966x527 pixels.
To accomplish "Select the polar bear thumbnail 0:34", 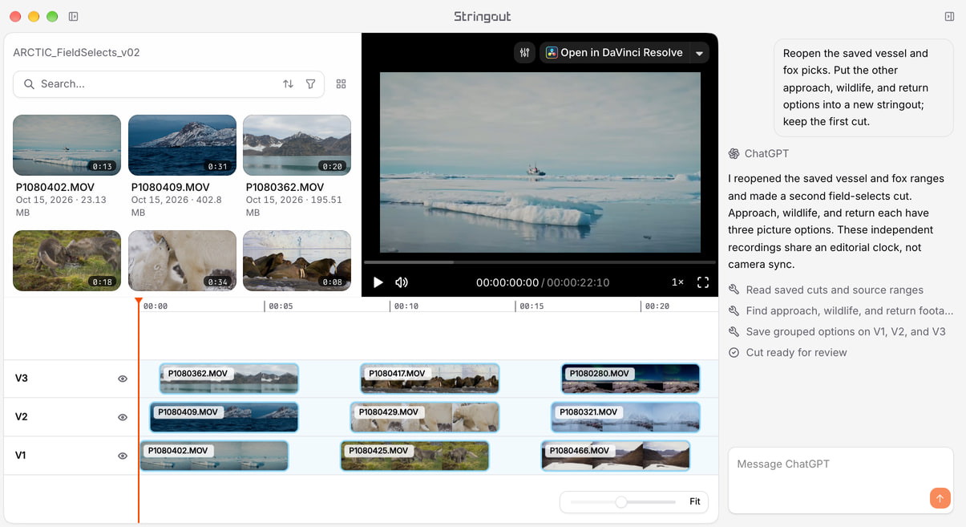I will pos(182,261).
